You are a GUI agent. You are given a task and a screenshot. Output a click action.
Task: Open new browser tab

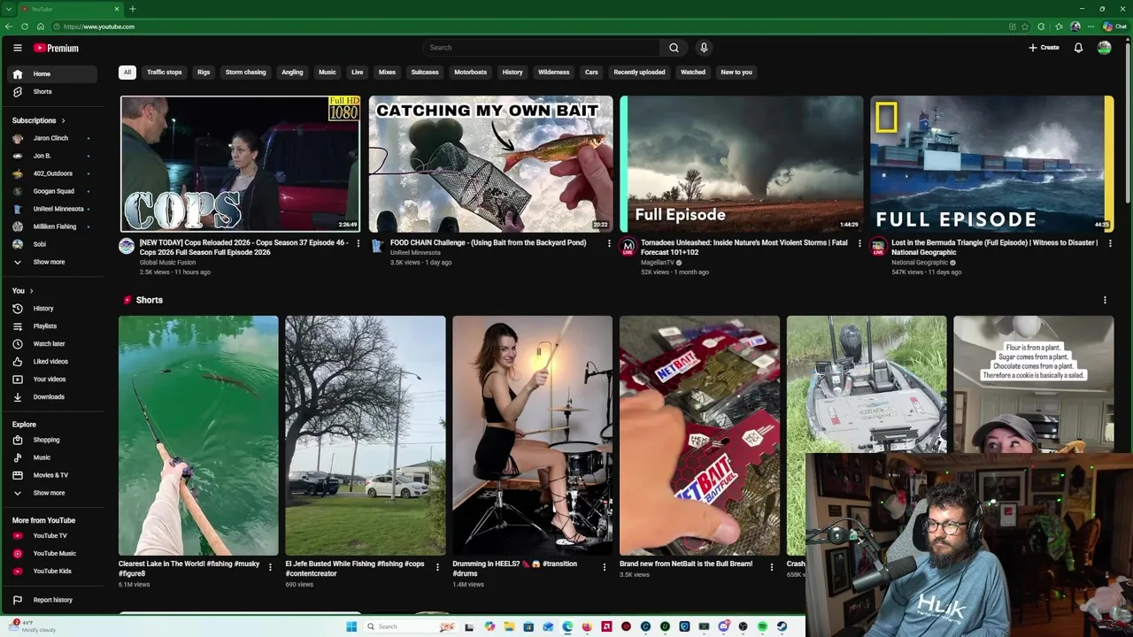(133, 9)
